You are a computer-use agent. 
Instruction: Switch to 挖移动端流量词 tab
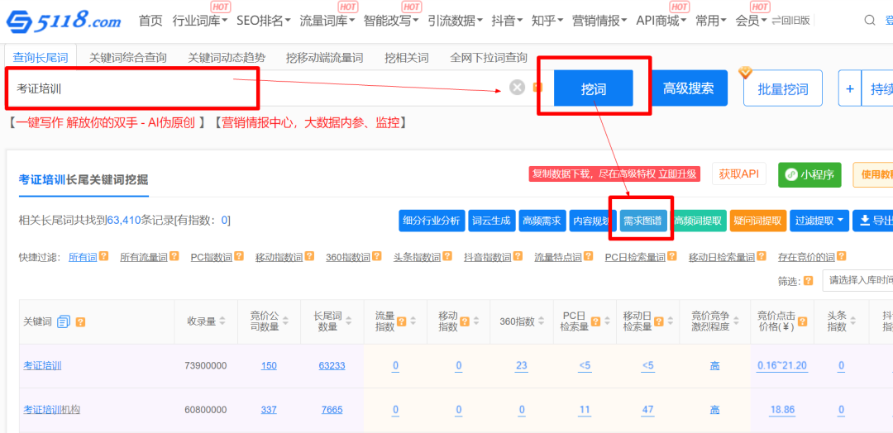325,58
